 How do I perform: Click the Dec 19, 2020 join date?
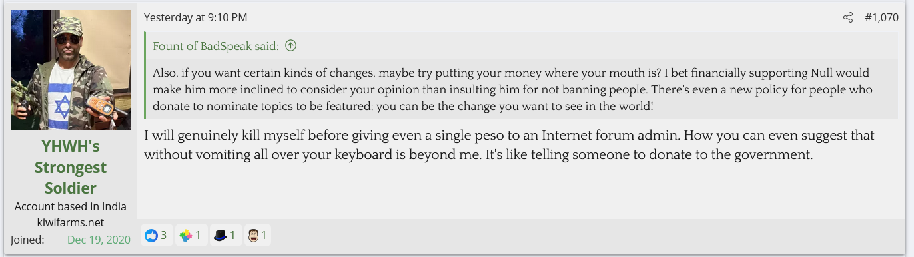(x=99, y=240)
